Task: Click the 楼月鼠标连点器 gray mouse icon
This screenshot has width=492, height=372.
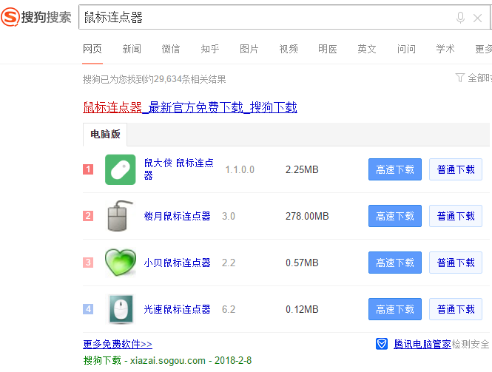Action: pos(120,216)
